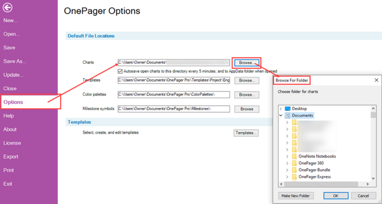Click the Desktop monitor icon
This screenshot has width=382, height=204.
(x=288, y=109)
